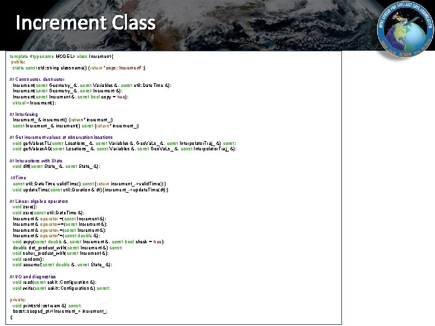Select the "const Increment_ & increment() const" line
This screenshot has height=326, width=435.
[76, 126]
